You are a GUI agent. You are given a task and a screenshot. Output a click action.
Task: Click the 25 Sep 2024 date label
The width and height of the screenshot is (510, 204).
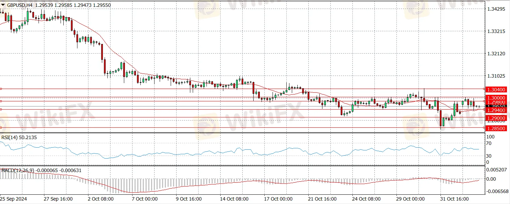click(x=13, y=199)
